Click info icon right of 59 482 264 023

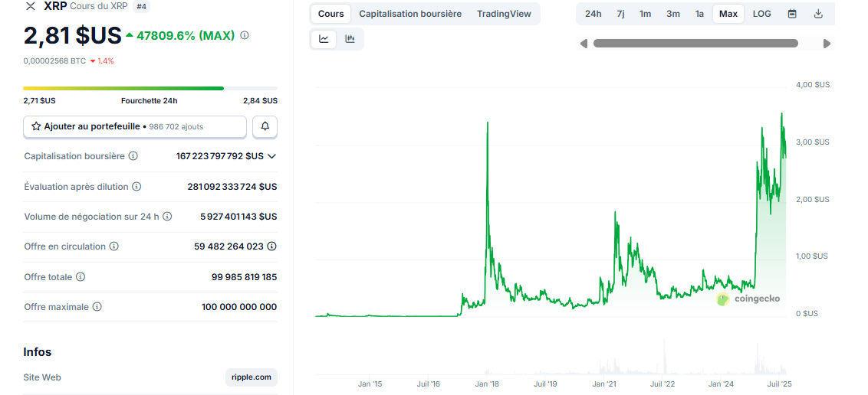pyautogui.click(x=271, y=246)
